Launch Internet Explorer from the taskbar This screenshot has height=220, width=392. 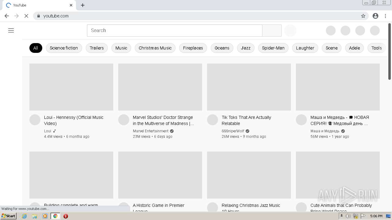pyautogui.click(x=24, y=216)
